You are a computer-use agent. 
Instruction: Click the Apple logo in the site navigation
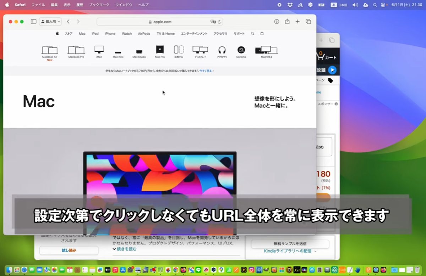pos(57,34)
